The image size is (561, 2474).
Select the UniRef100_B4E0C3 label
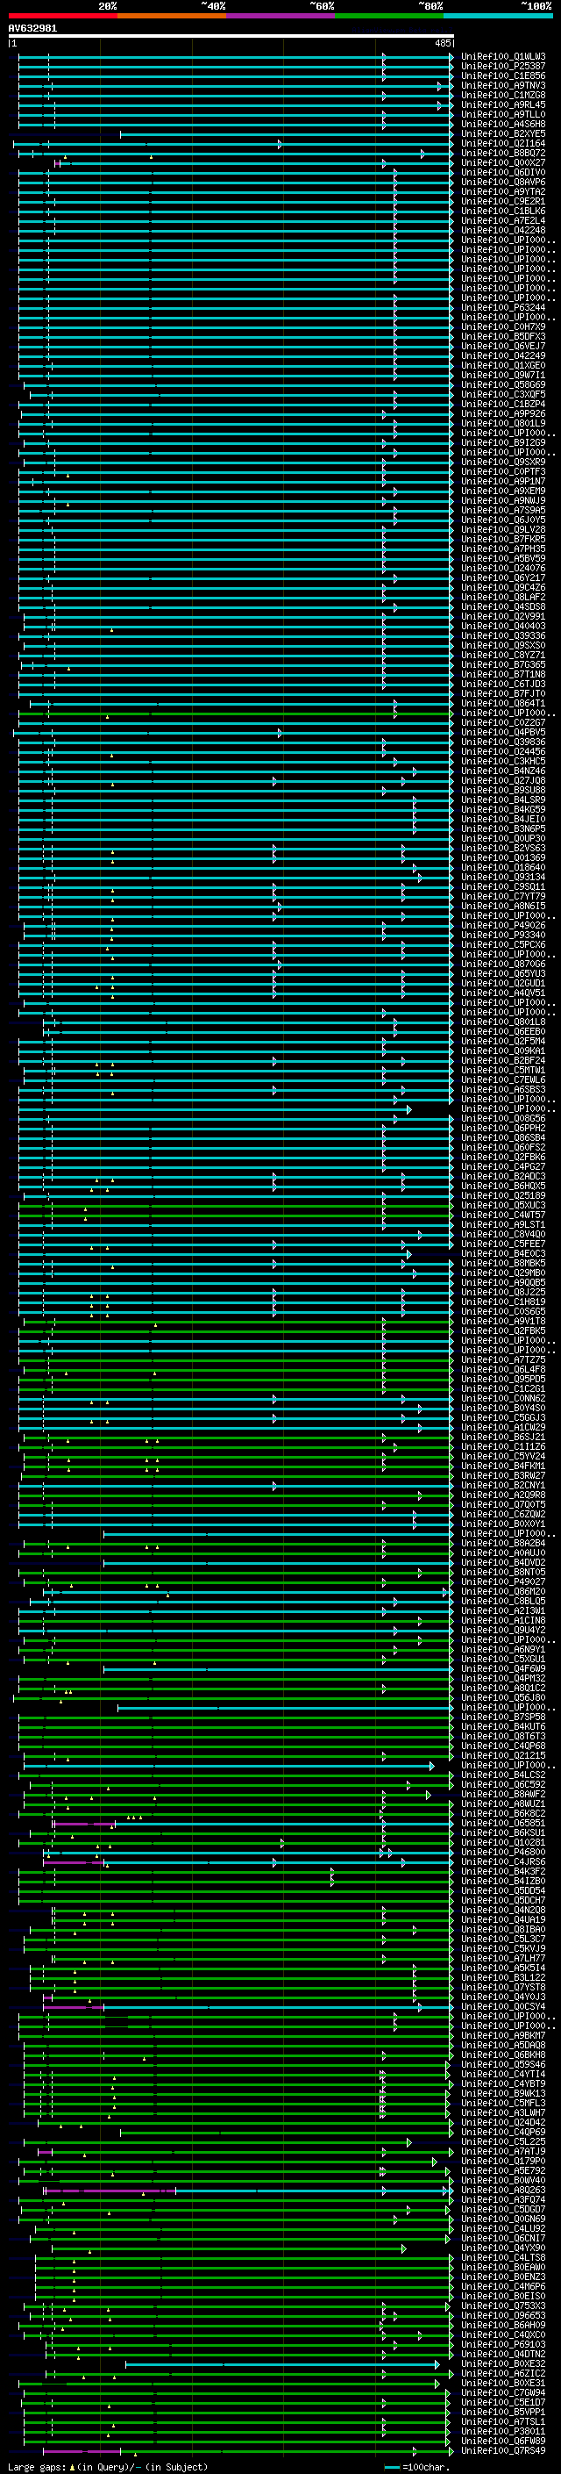(x=503, y=1253)
